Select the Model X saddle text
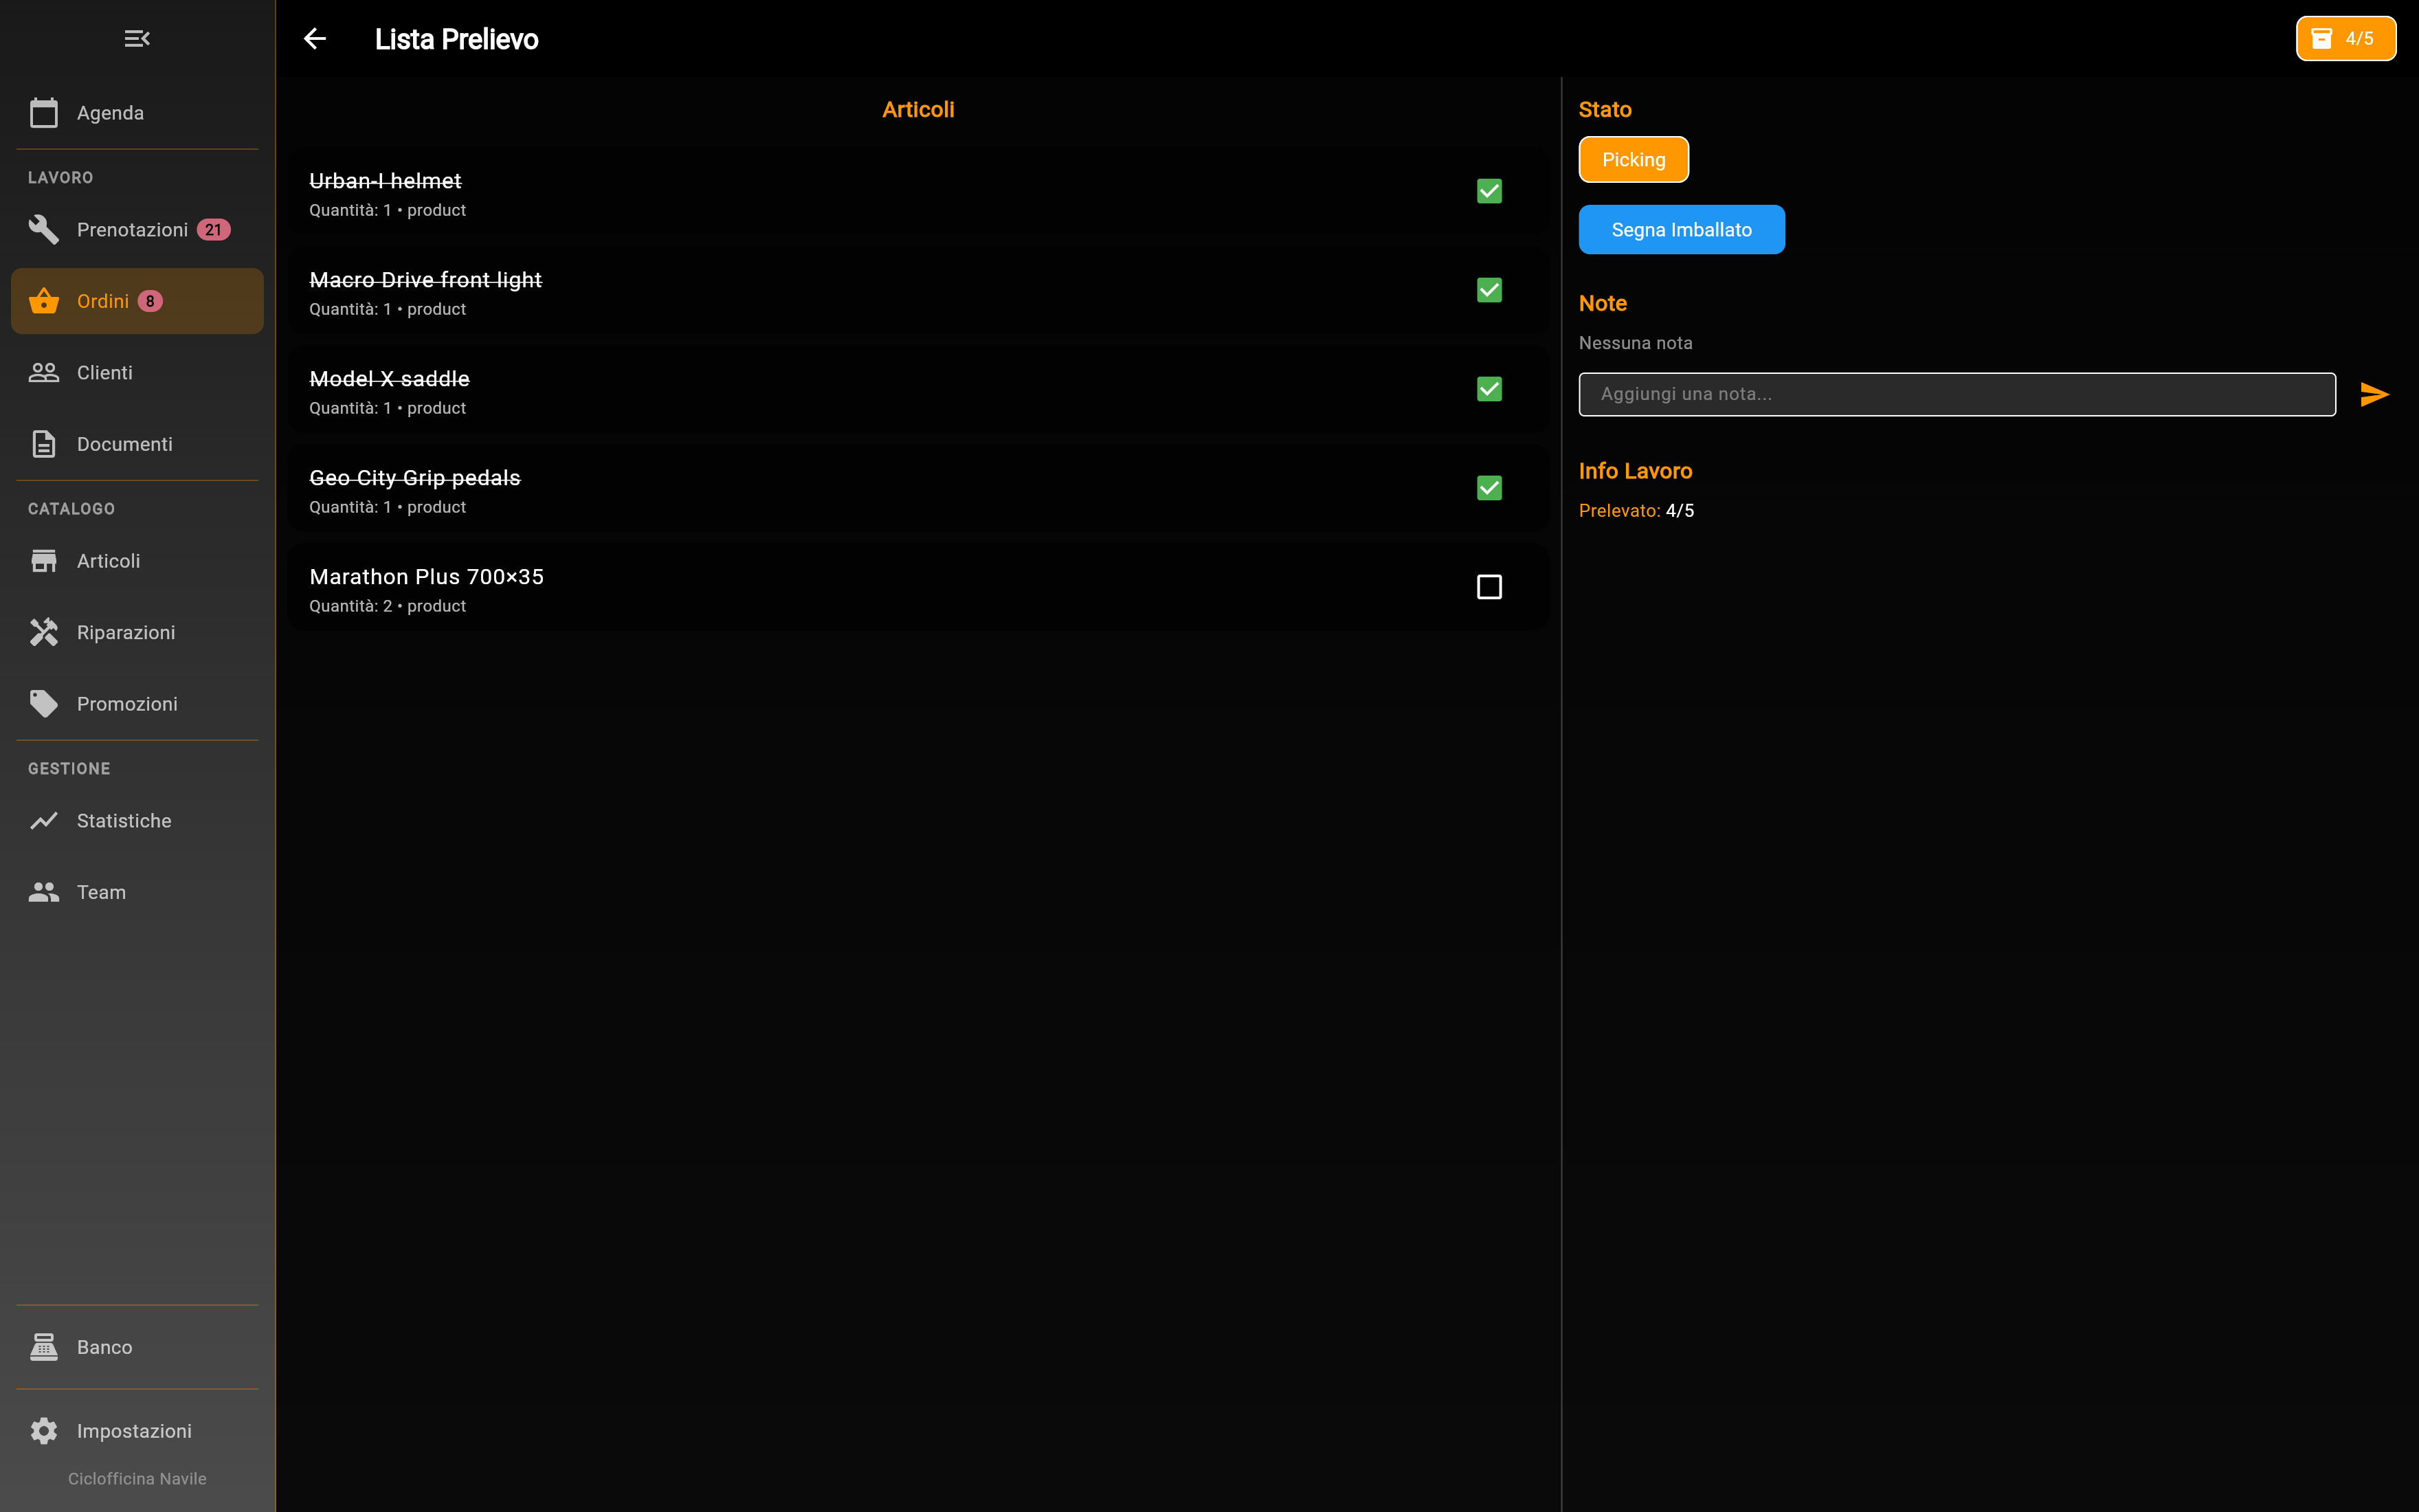Image resolution: width=2419 pixels, height=1512 pixels. pos(389,379)
